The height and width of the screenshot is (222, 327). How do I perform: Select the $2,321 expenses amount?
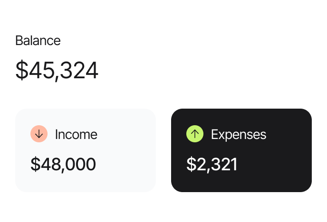(212, 164)
